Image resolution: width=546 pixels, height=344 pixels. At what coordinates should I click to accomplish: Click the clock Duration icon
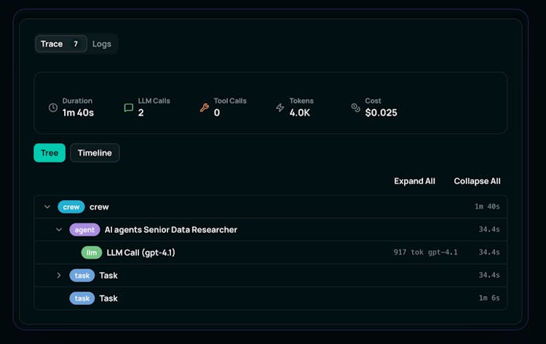point(52,108)
